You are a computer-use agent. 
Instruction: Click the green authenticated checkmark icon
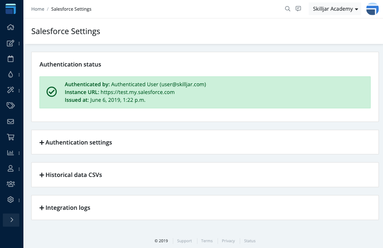52,92
